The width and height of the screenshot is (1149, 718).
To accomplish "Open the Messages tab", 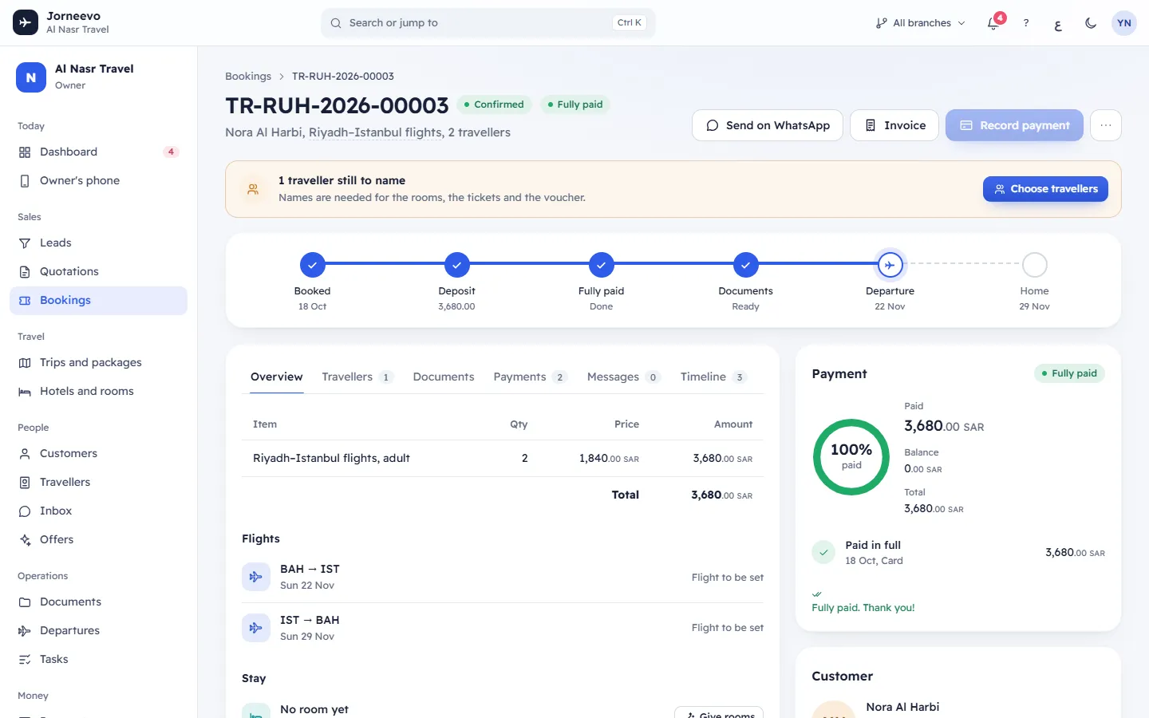I will coord(624,377).
